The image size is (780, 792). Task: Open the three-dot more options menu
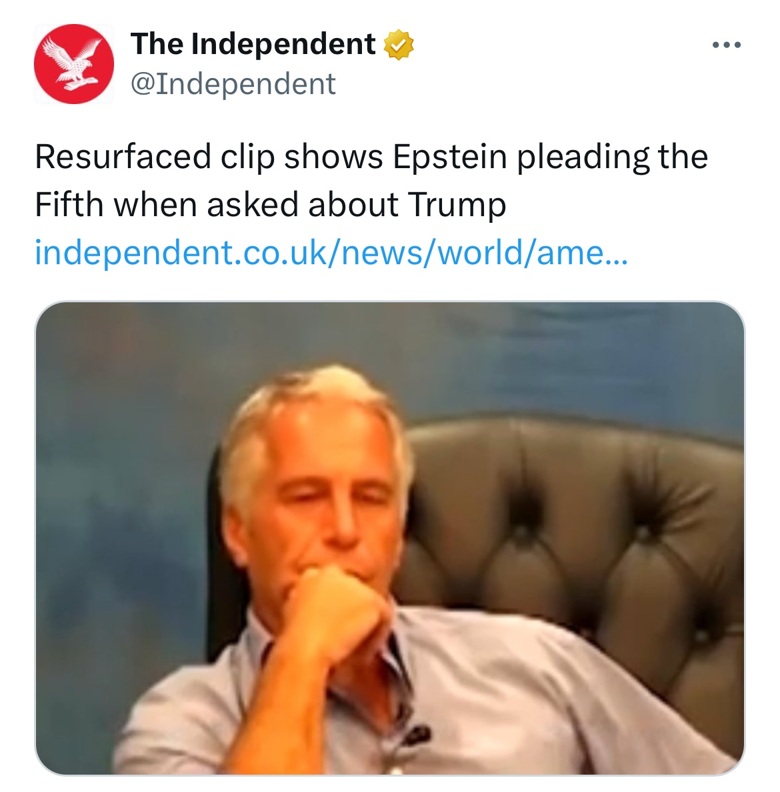[x=727, y=45]
